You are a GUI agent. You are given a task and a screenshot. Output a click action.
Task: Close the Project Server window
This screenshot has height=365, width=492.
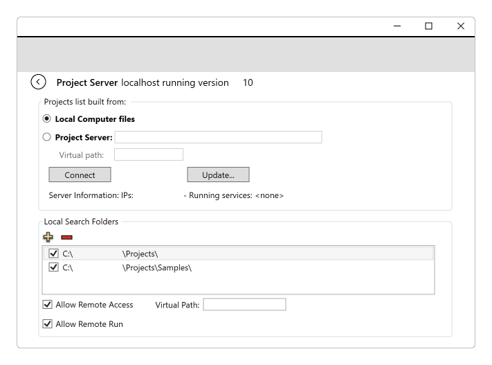pyautogui.click(x=461, y=26)
